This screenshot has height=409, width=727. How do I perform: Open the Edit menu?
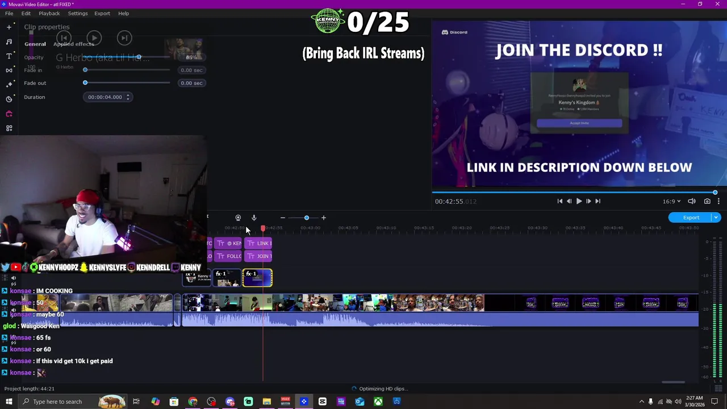pos(26,13)
